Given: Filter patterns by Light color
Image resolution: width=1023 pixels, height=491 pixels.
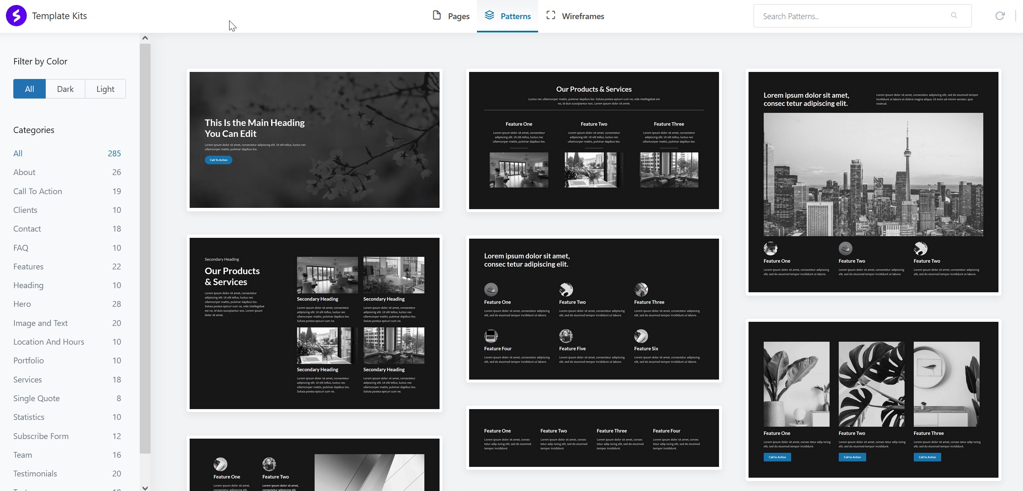Looking at the screenshot, I should coord(105,89).
